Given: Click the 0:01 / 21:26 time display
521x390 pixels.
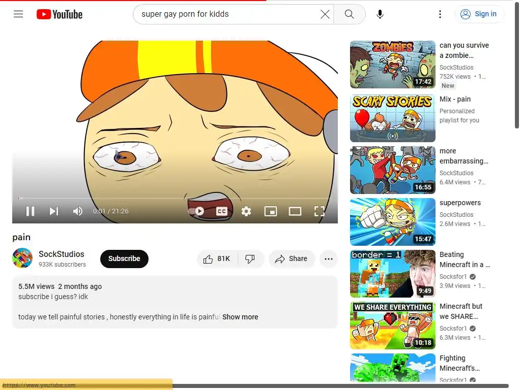Looking at the screenshot, I should (110, 211).
